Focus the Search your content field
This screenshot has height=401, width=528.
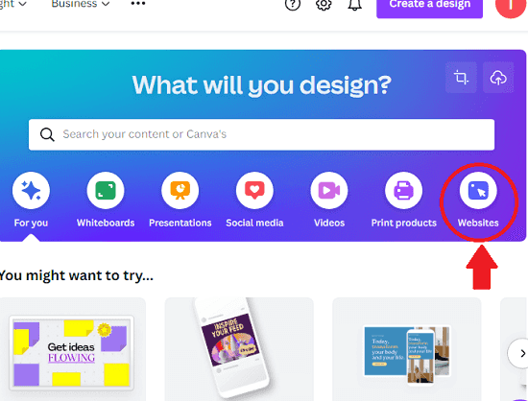click(262, 134)
